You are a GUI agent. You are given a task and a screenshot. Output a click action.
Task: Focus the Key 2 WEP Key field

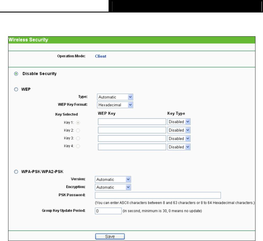(x=132, y=130)
